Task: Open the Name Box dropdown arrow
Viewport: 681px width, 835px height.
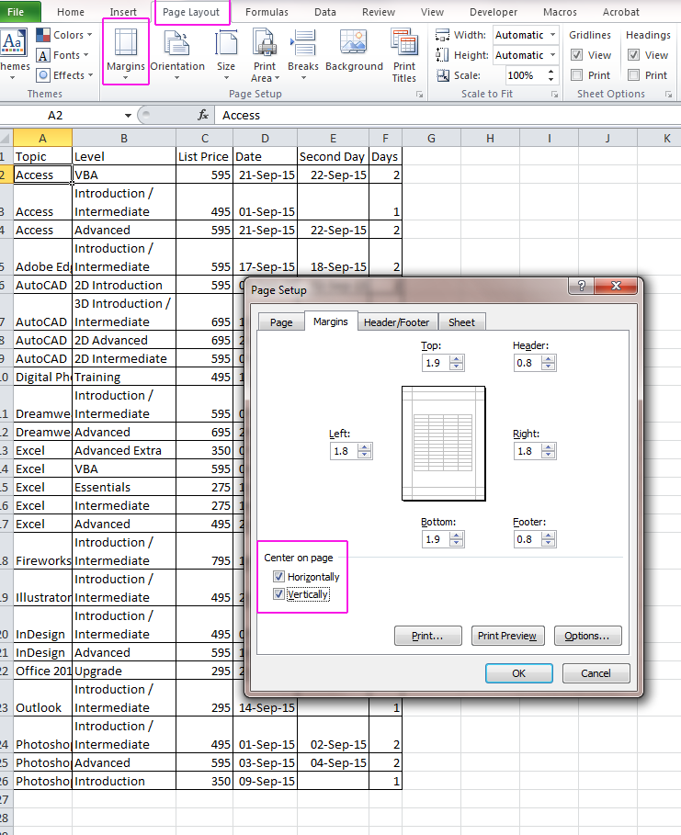Action: (x=128, y=116)
